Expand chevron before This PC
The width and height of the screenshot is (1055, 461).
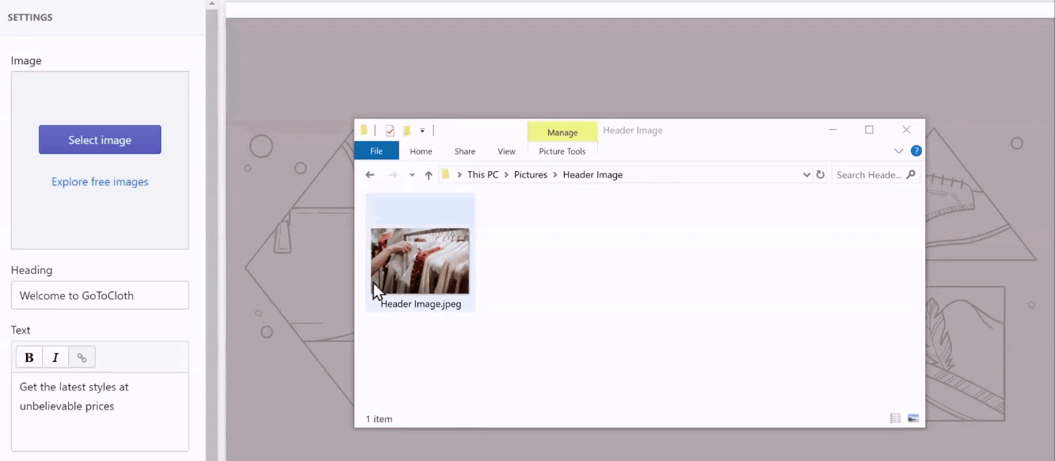460,175
